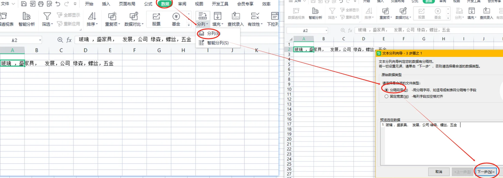Insert function fx icon in left window

point(69,40)
